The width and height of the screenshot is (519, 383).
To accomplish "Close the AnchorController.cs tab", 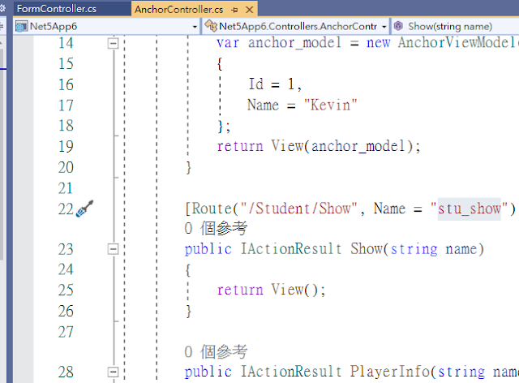I will (250, 10).
